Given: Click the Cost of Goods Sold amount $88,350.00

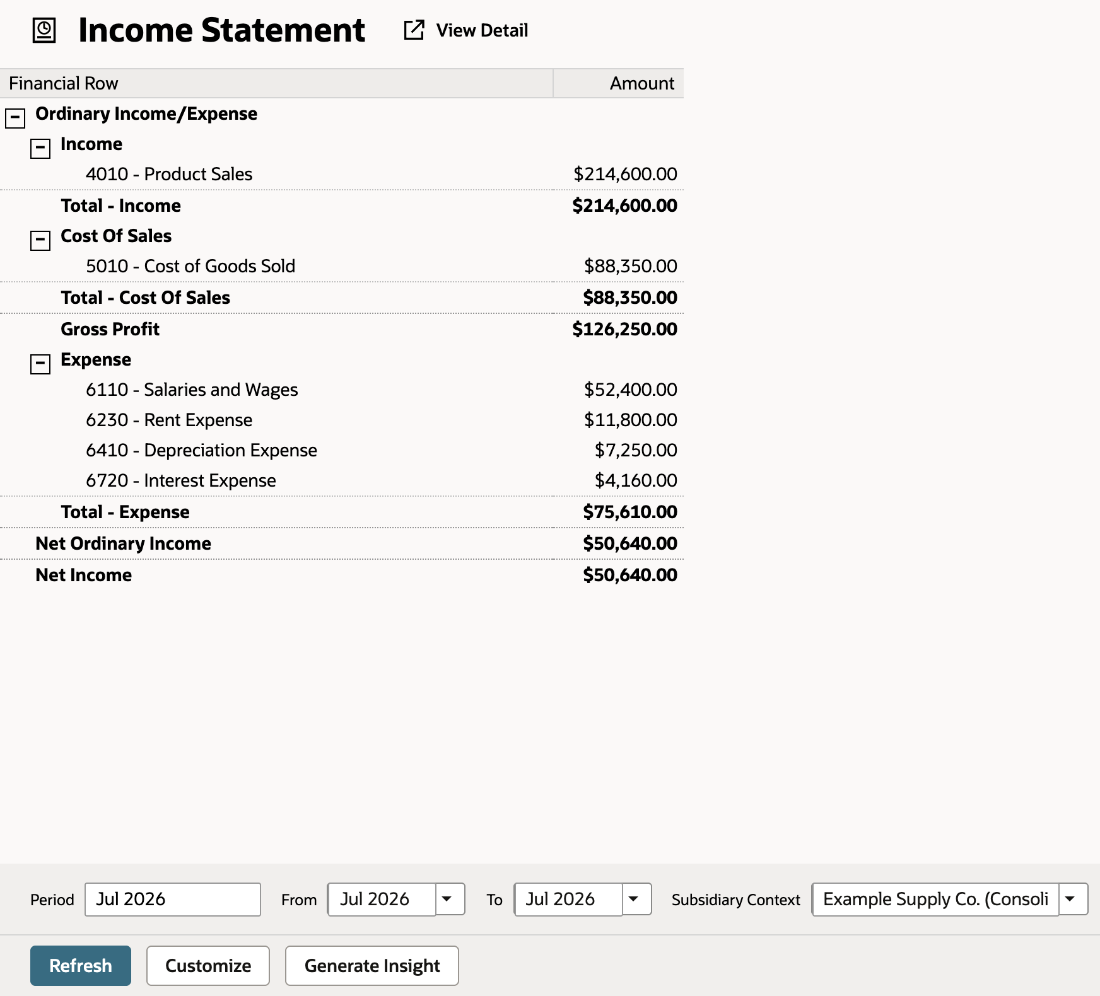Looking at the screenshot, I should click(631, 266).
